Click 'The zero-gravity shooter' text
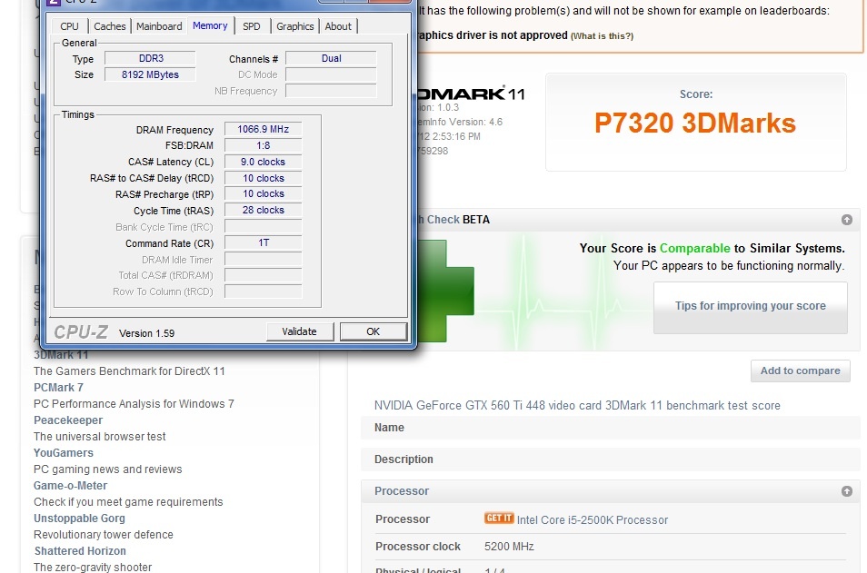Viewport: 867px width, 573px height. (x=93, y=567)
